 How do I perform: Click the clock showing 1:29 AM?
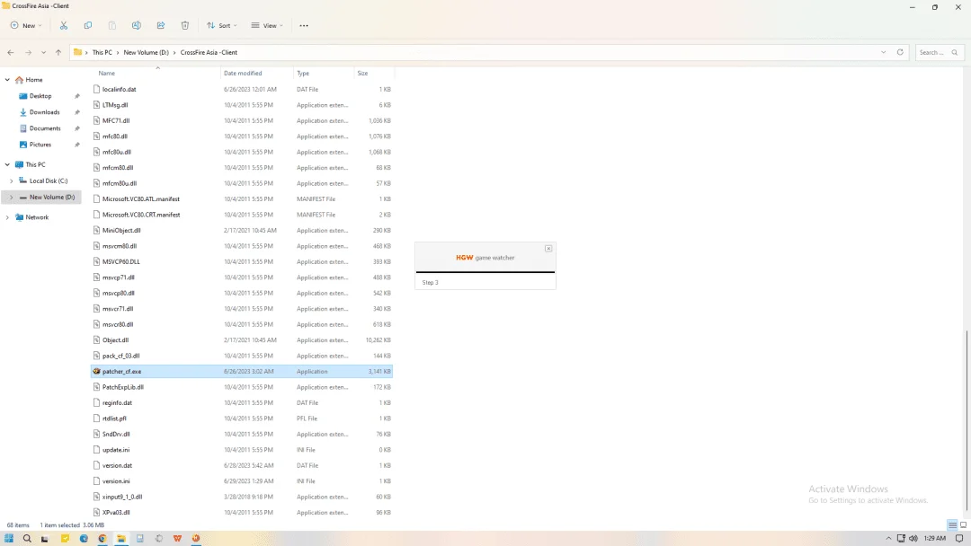[934, 539]
